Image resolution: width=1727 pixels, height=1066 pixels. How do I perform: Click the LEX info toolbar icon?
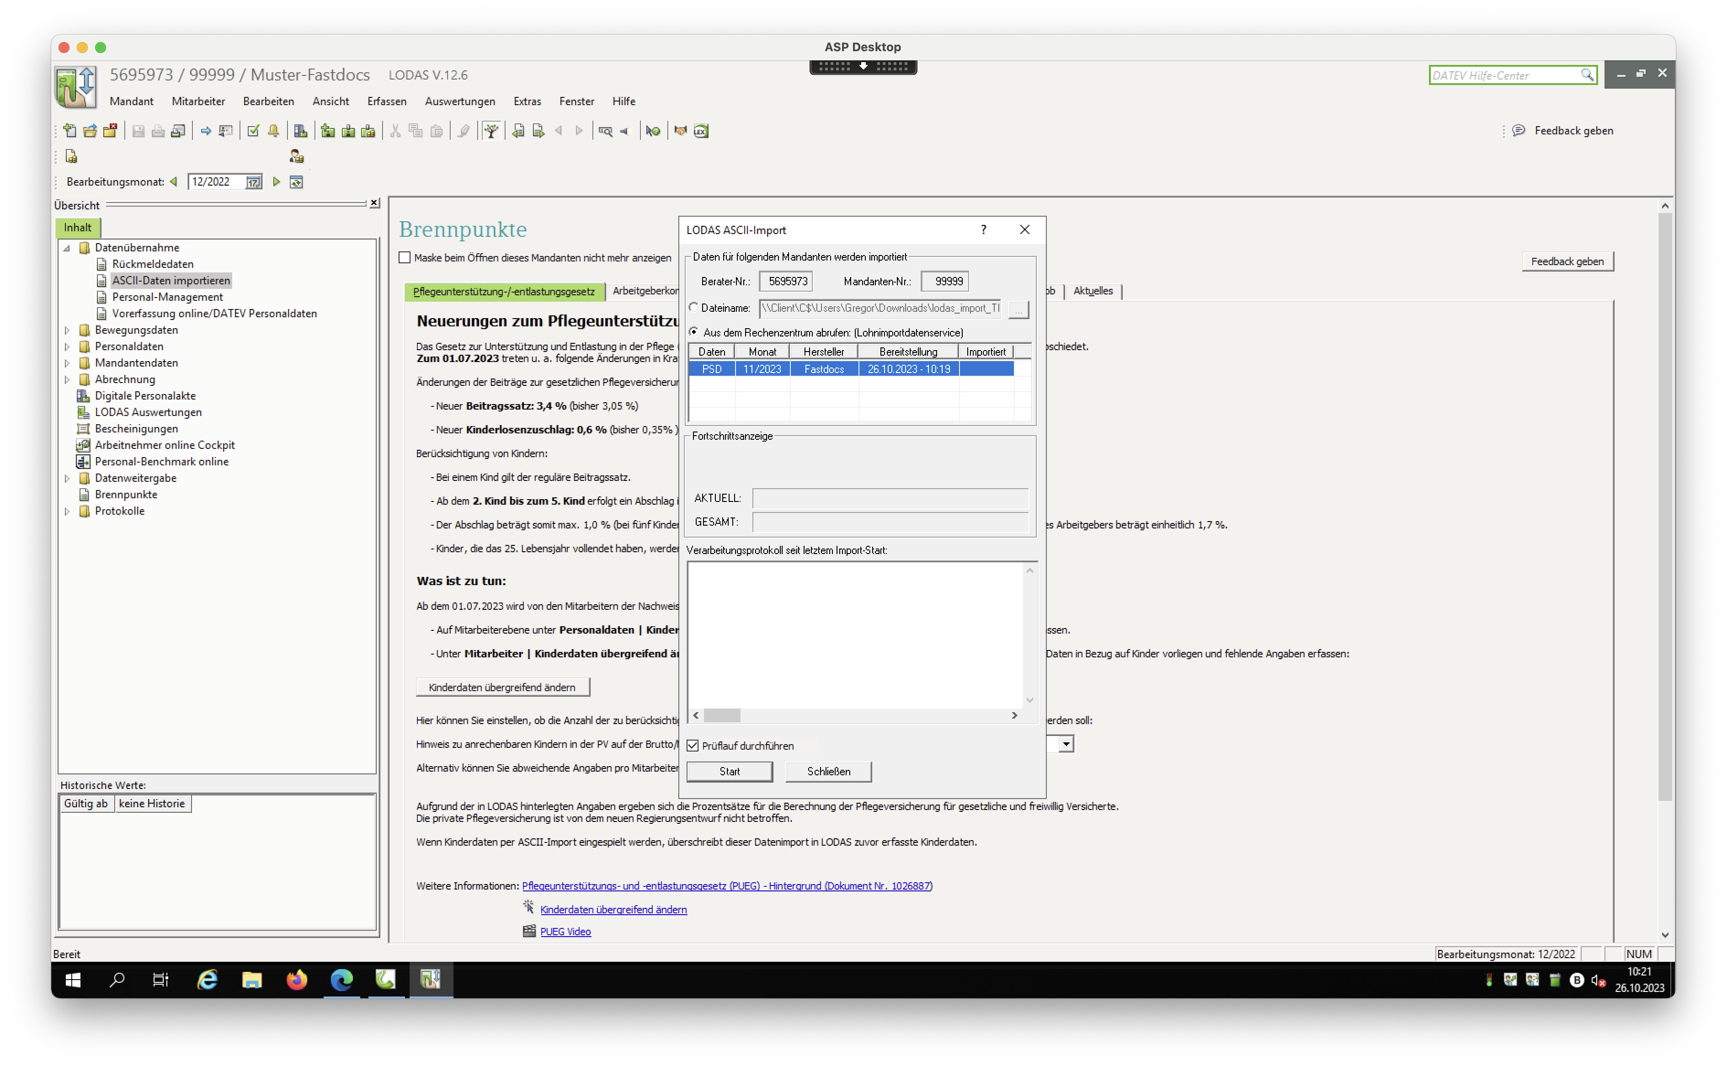coord(701,130)
